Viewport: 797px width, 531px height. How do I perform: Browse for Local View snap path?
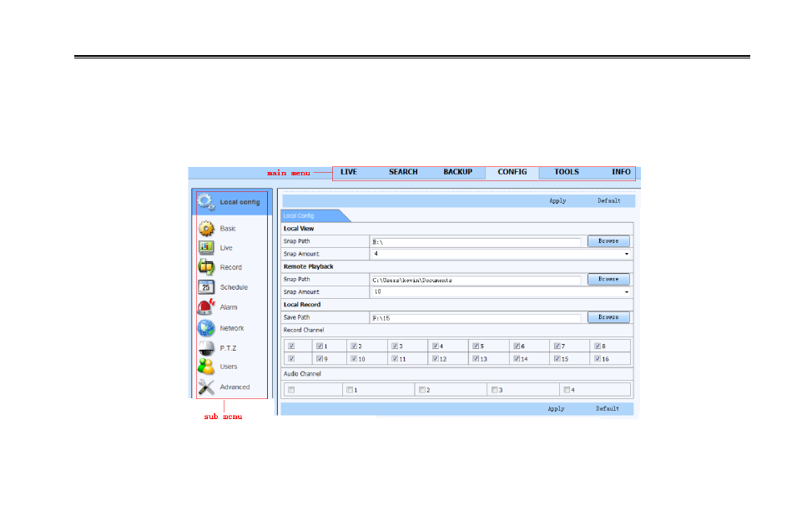coord(608,241)
